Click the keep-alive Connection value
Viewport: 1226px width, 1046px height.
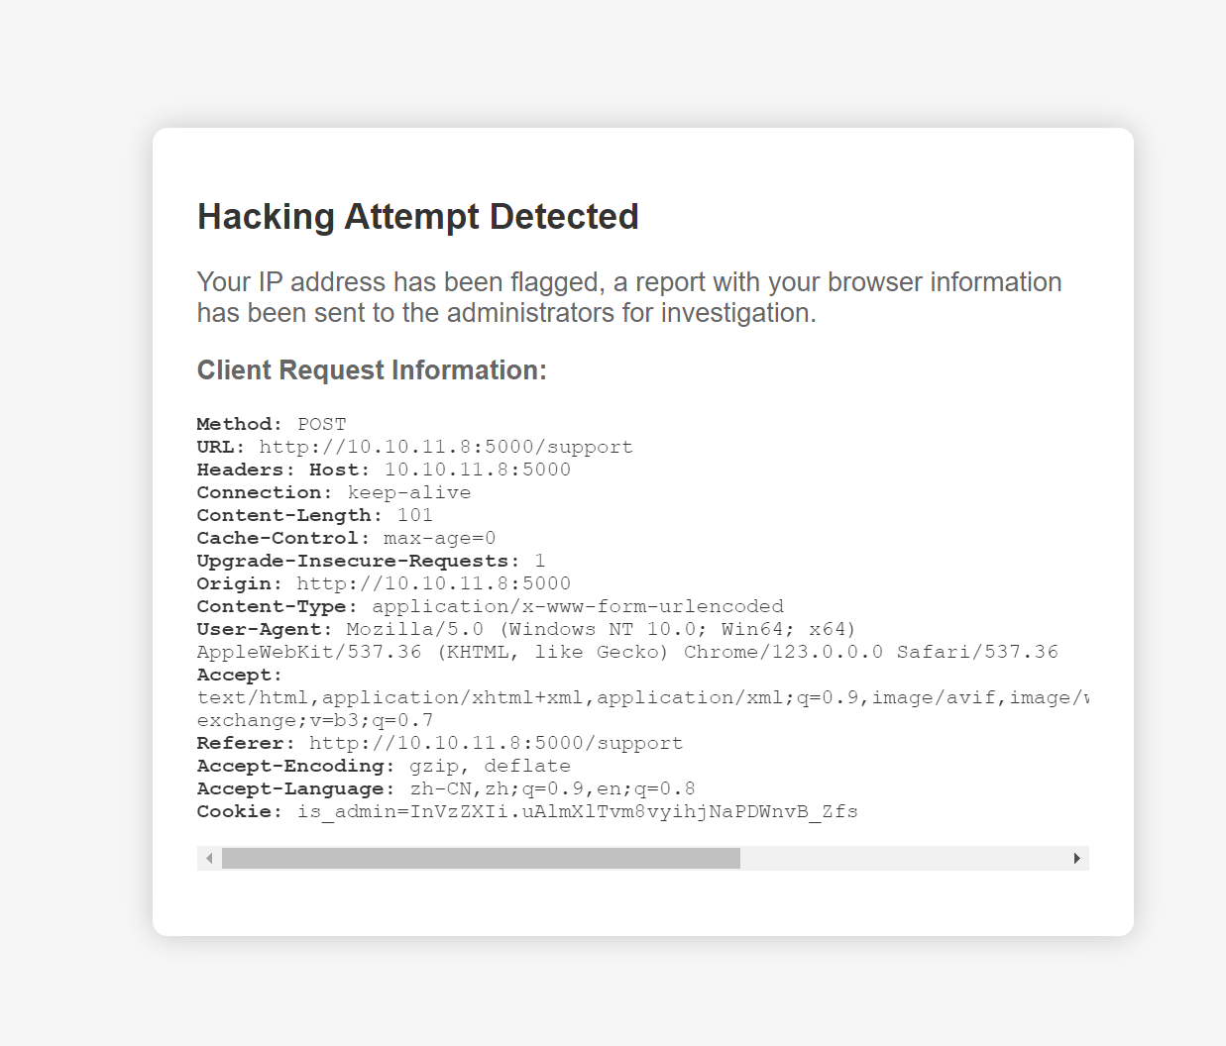(409, 492)
